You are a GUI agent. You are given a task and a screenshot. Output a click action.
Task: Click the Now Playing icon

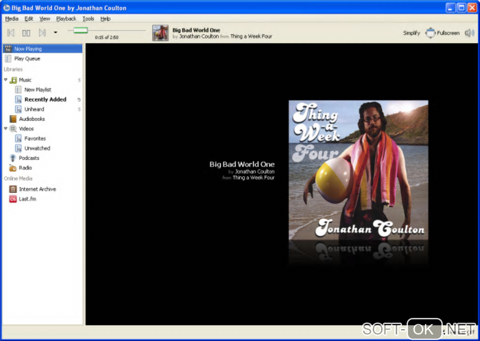click(x=8, y=49)
